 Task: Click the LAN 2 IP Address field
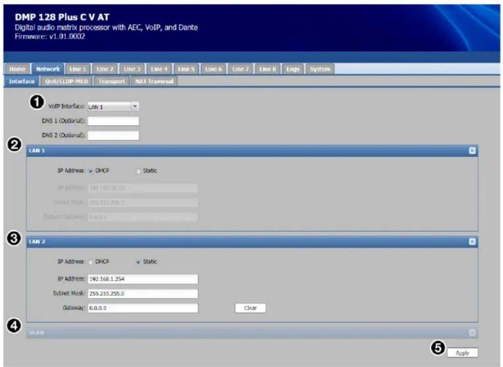coord(143,279)
